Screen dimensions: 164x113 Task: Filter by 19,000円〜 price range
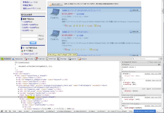(x=26, y=30)
